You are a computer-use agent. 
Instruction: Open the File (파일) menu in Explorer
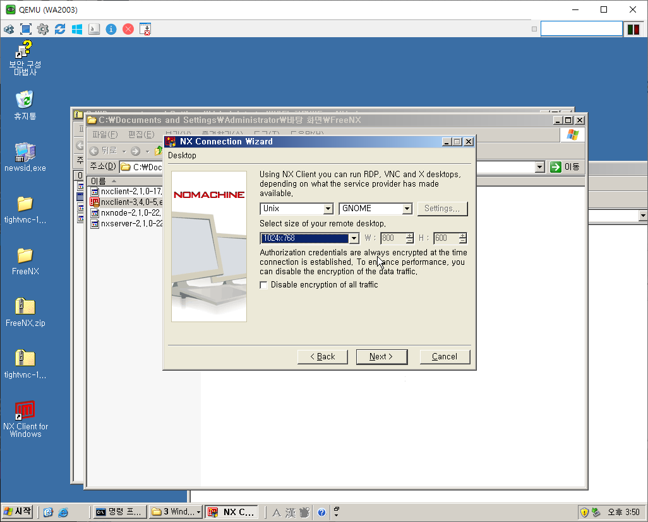tap(105, 134)
